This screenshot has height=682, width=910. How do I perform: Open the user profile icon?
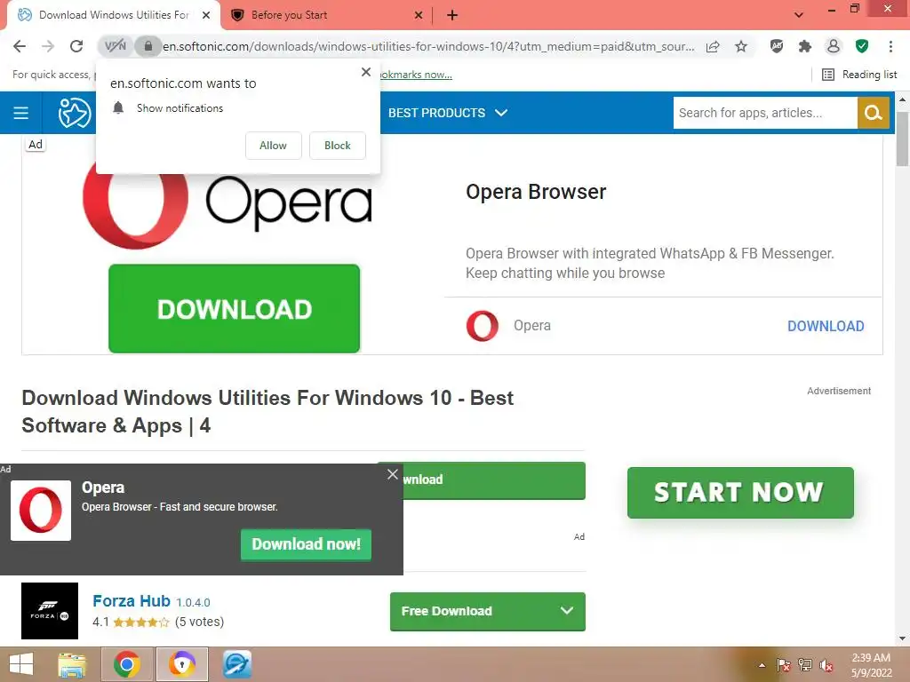(834, 46)
